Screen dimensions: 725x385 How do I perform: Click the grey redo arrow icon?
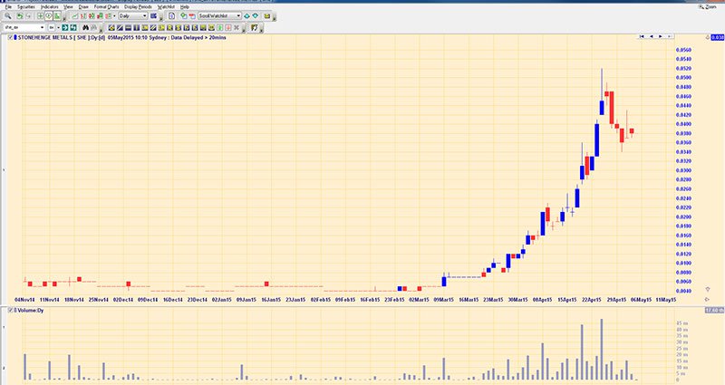click(28, 15)
